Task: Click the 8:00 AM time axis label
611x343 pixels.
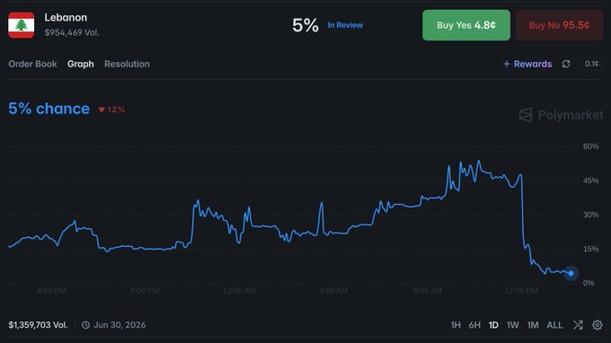Action: (428, 291)
